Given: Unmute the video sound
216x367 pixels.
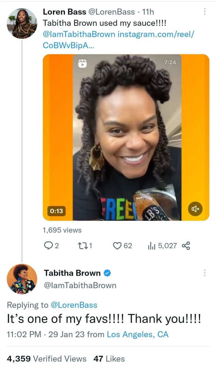Looking at the screenshot, I should [195, 209].
